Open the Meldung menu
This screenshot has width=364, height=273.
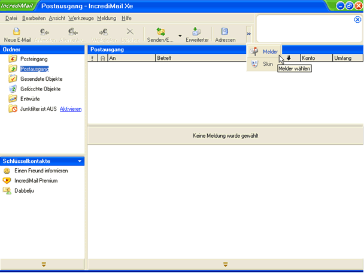pos(107,18)
